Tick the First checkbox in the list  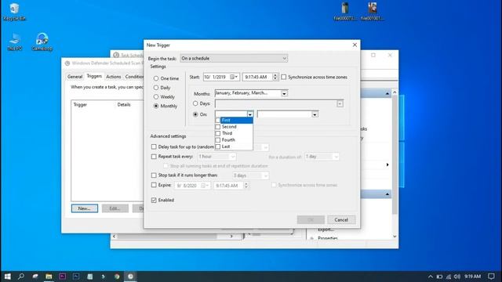pos(218,120)
